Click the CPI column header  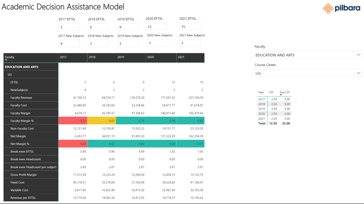pos(271,92)
